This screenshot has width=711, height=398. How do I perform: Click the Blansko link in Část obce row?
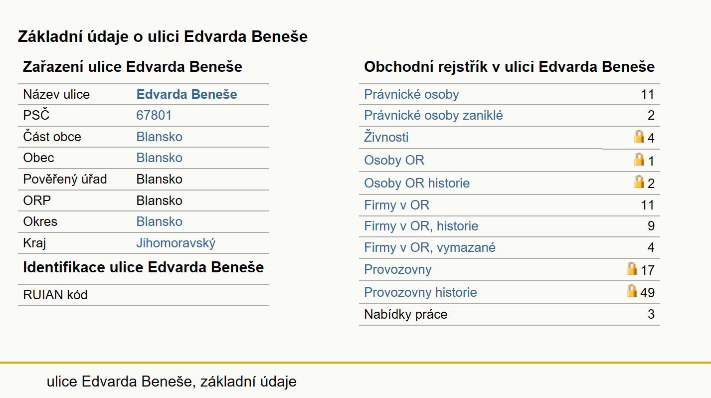coord(160,137)
